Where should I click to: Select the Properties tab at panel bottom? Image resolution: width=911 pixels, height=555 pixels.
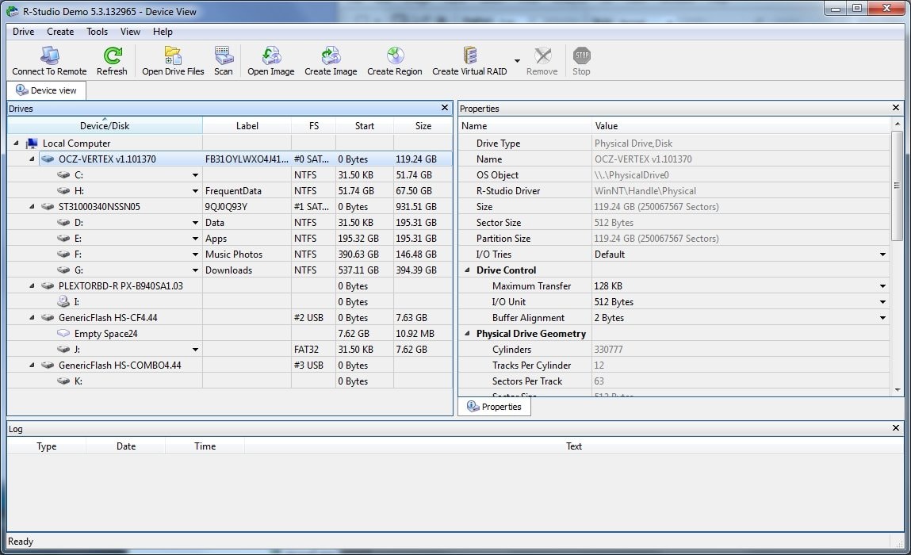(x=495, y=407)
